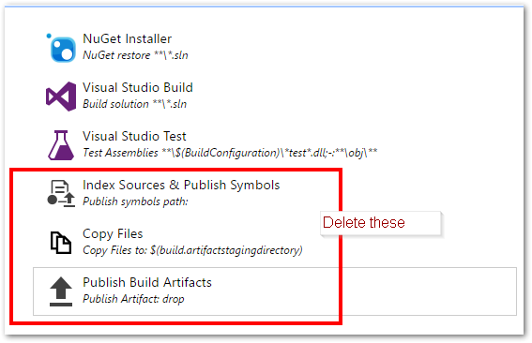Viewport: 532px width, 343px height.
Task: Select Index Sources & Publish Symbols step
Action: pos(181,185)
